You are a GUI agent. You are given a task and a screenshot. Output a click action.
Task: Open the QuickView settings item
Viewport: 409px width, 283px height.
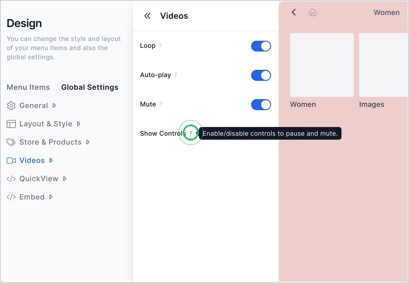pos(37,179)
